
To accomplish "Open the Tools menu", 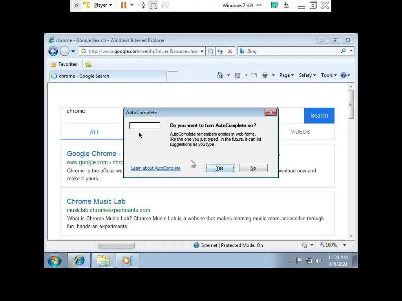I will tap(329, 75).
